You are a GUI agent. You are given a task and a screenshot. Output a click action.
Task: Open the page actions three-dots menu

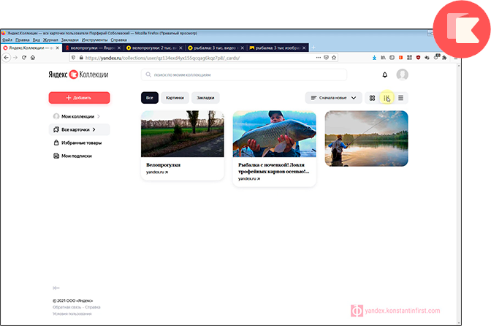click(x=319, y=58)
